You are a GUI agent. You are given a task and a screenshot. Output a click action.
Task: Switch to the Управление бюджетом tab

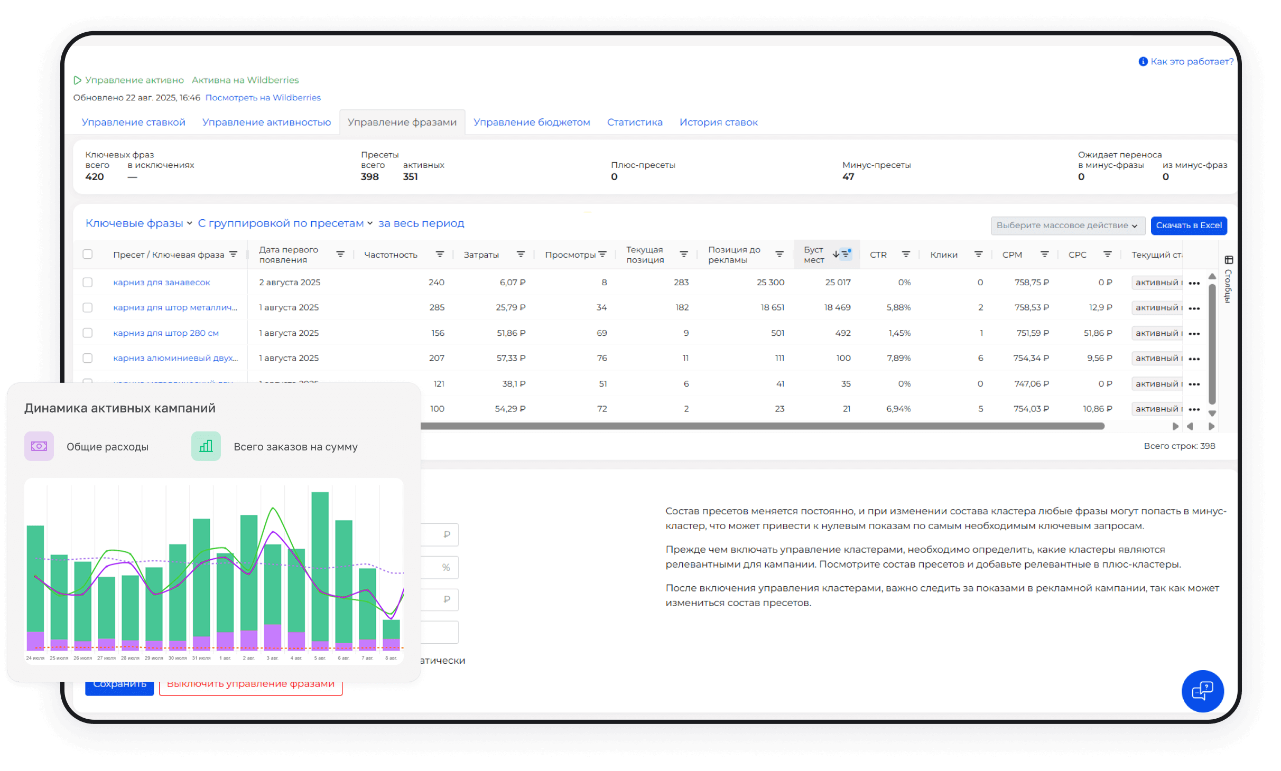click(532, 123)
